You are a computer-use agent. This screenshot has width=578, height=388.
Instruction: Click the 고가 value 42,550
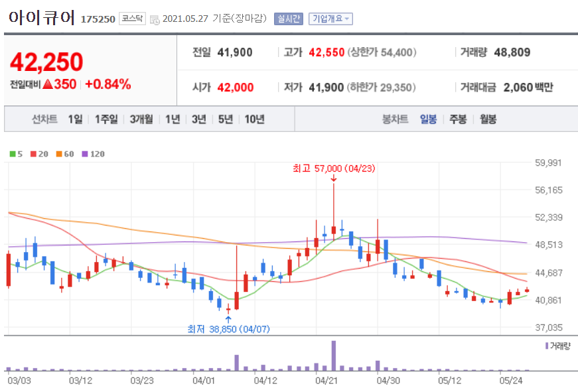click(x=326, y=52)
